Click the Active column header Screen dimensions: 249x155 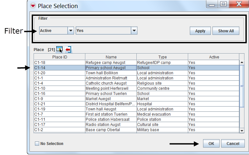(x=214, y=57)
